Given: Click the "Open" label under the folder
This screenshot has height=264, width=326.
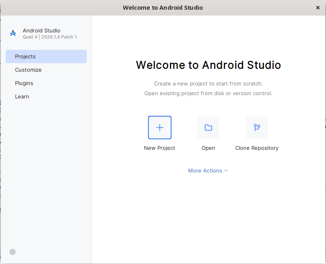Looking at the screenshot, I should point(208,148).
